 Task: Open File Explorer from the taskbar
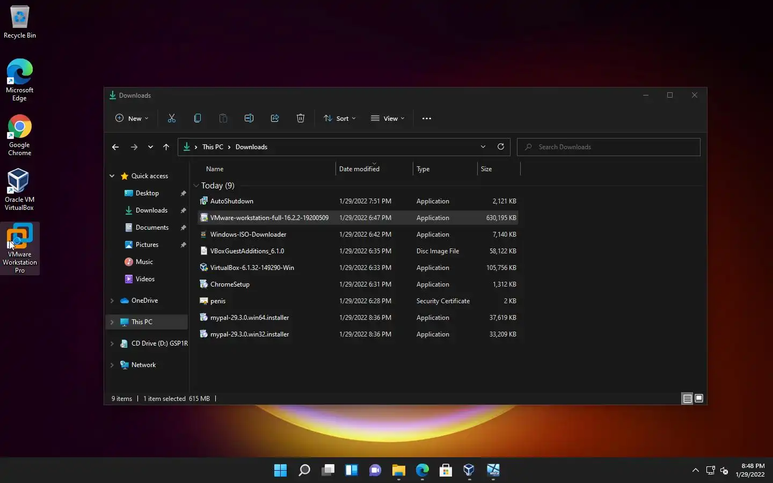coord(398,471)
